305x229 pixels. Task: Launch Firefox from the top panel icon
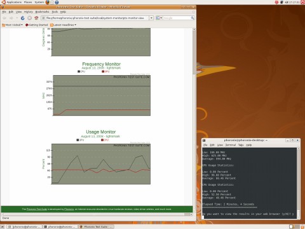pyautogui.click(x=48, y=2)
